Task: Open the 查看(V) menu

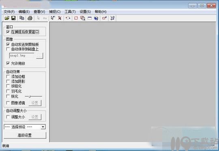Action: pos(39,12)
